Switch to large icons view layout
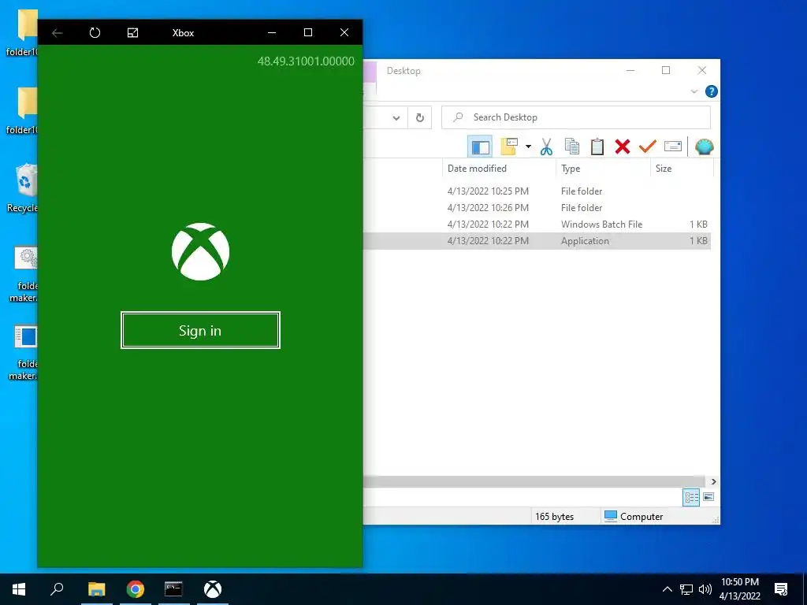This screenshot has height=605, width=807. (x=708, y=497)
